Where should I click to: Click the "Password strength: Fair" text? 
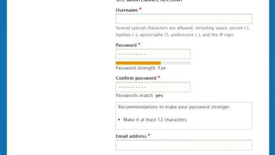141,68
